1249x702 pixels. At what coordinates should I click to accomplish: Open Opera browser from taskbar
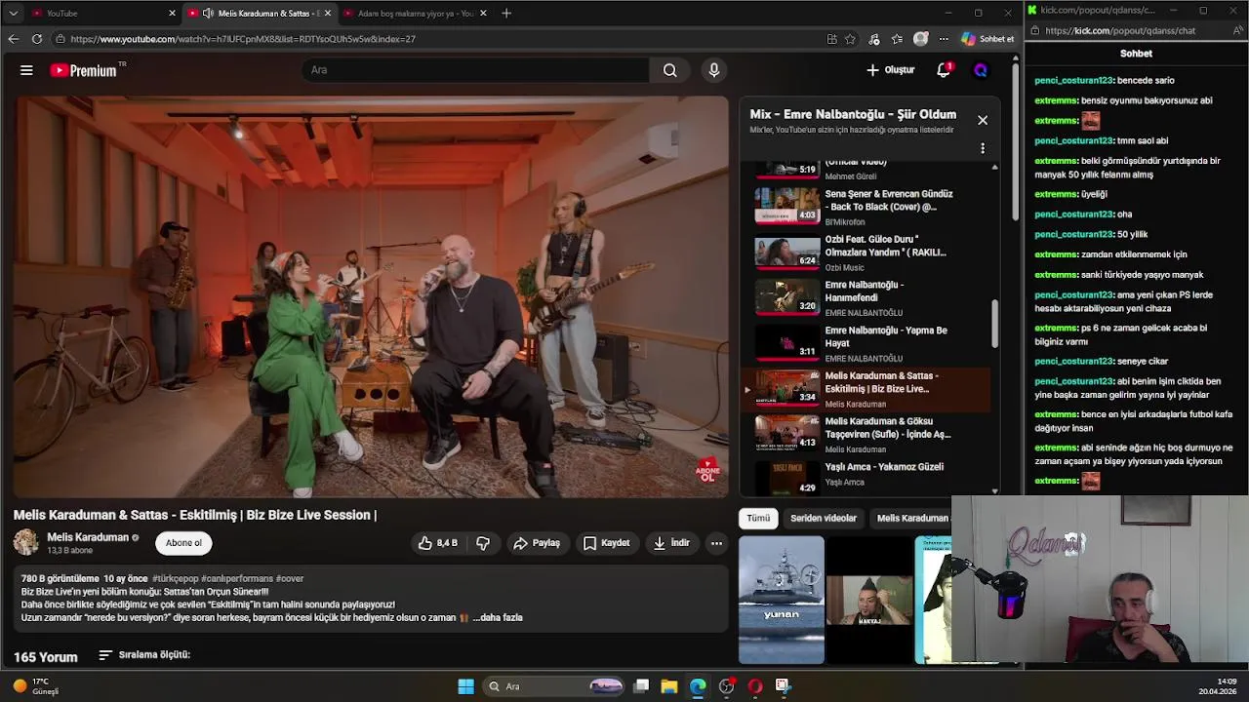coord(754,686)
